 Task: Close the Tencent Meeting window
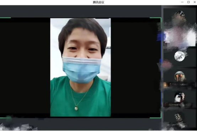pos(195,2)
